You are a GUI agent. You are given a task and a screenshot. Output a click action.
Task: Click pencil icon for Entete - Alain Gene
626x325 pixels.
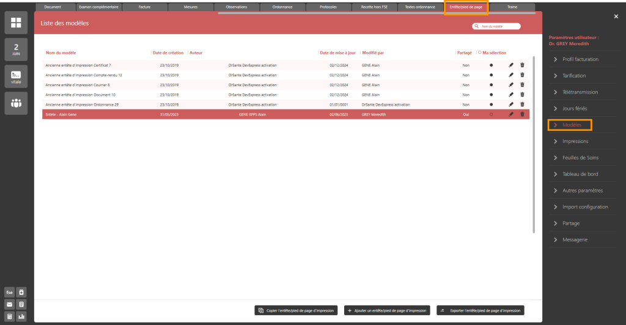click(511, 114)
